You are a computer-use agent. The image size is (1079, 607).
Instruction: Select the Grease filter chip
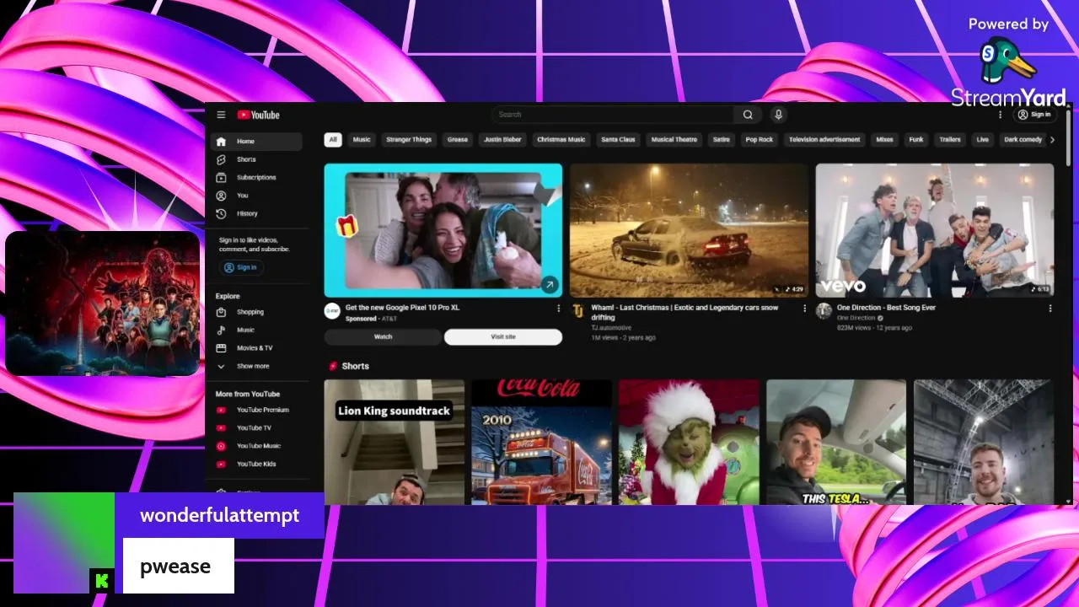[458, 140]
